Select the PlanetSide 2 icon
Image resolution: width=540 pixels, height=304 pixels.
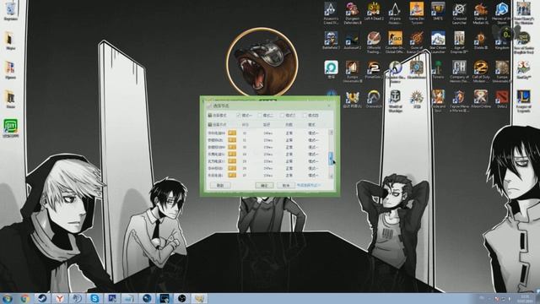[x=374, y=70]
